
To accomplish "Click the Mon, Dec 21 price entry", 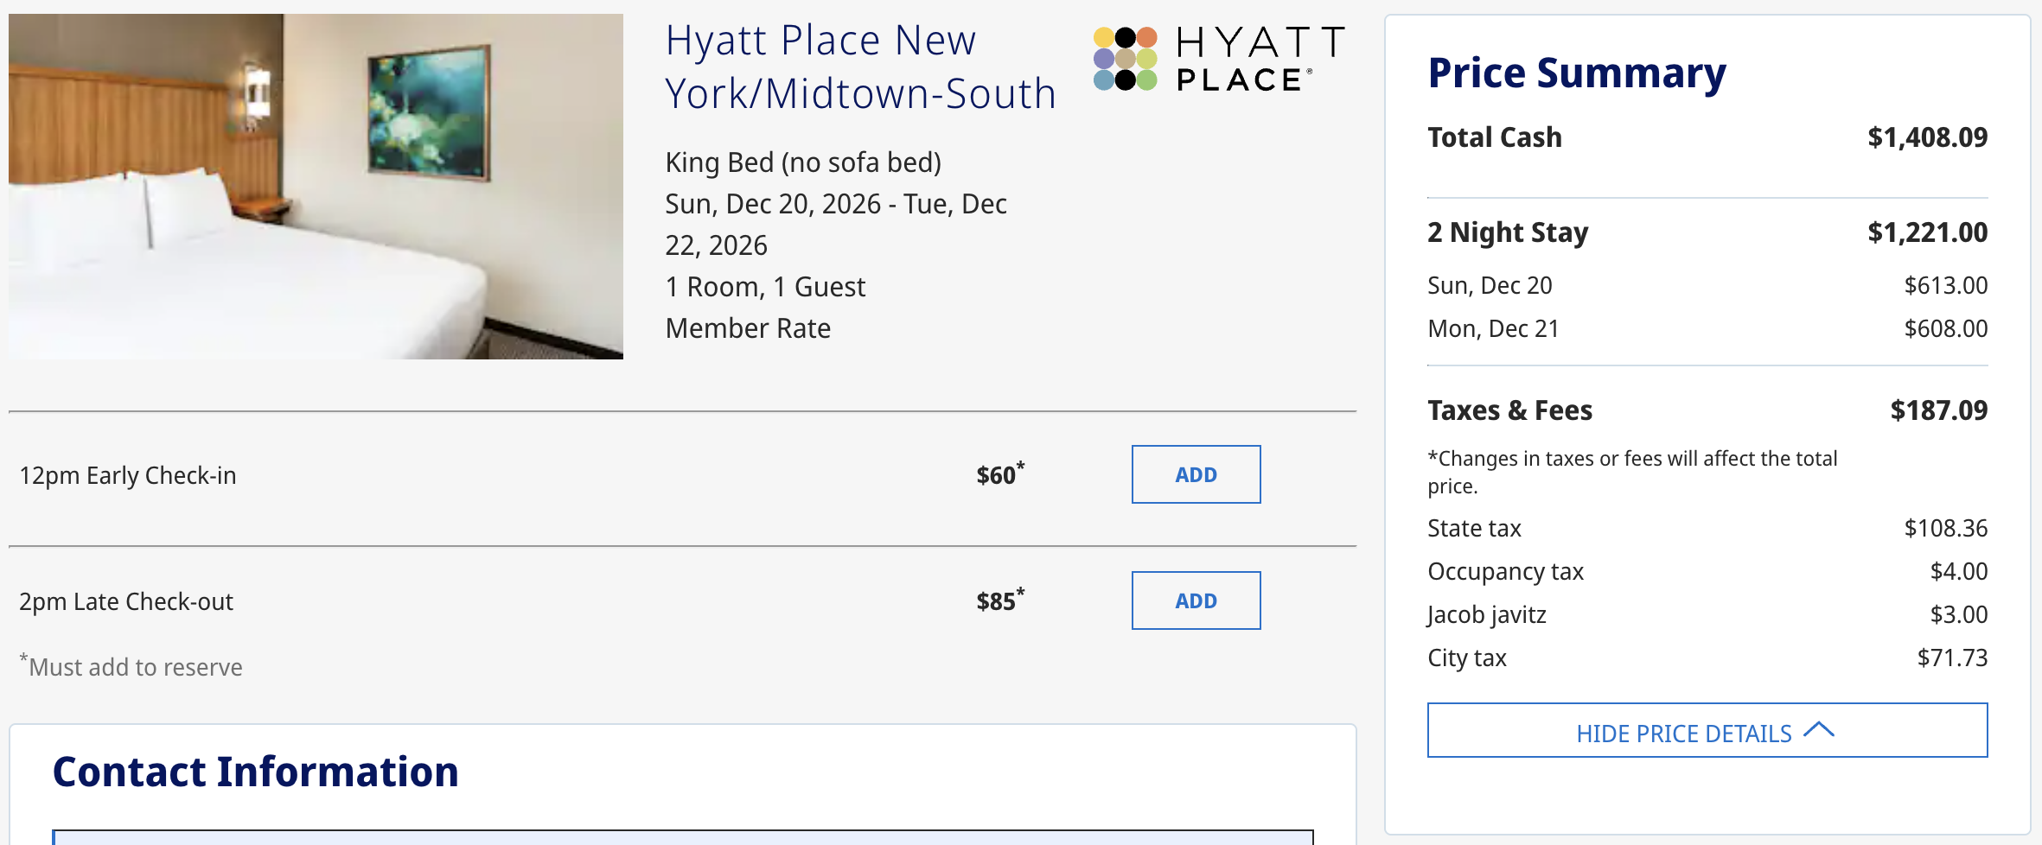I will tap(1942, 328).
